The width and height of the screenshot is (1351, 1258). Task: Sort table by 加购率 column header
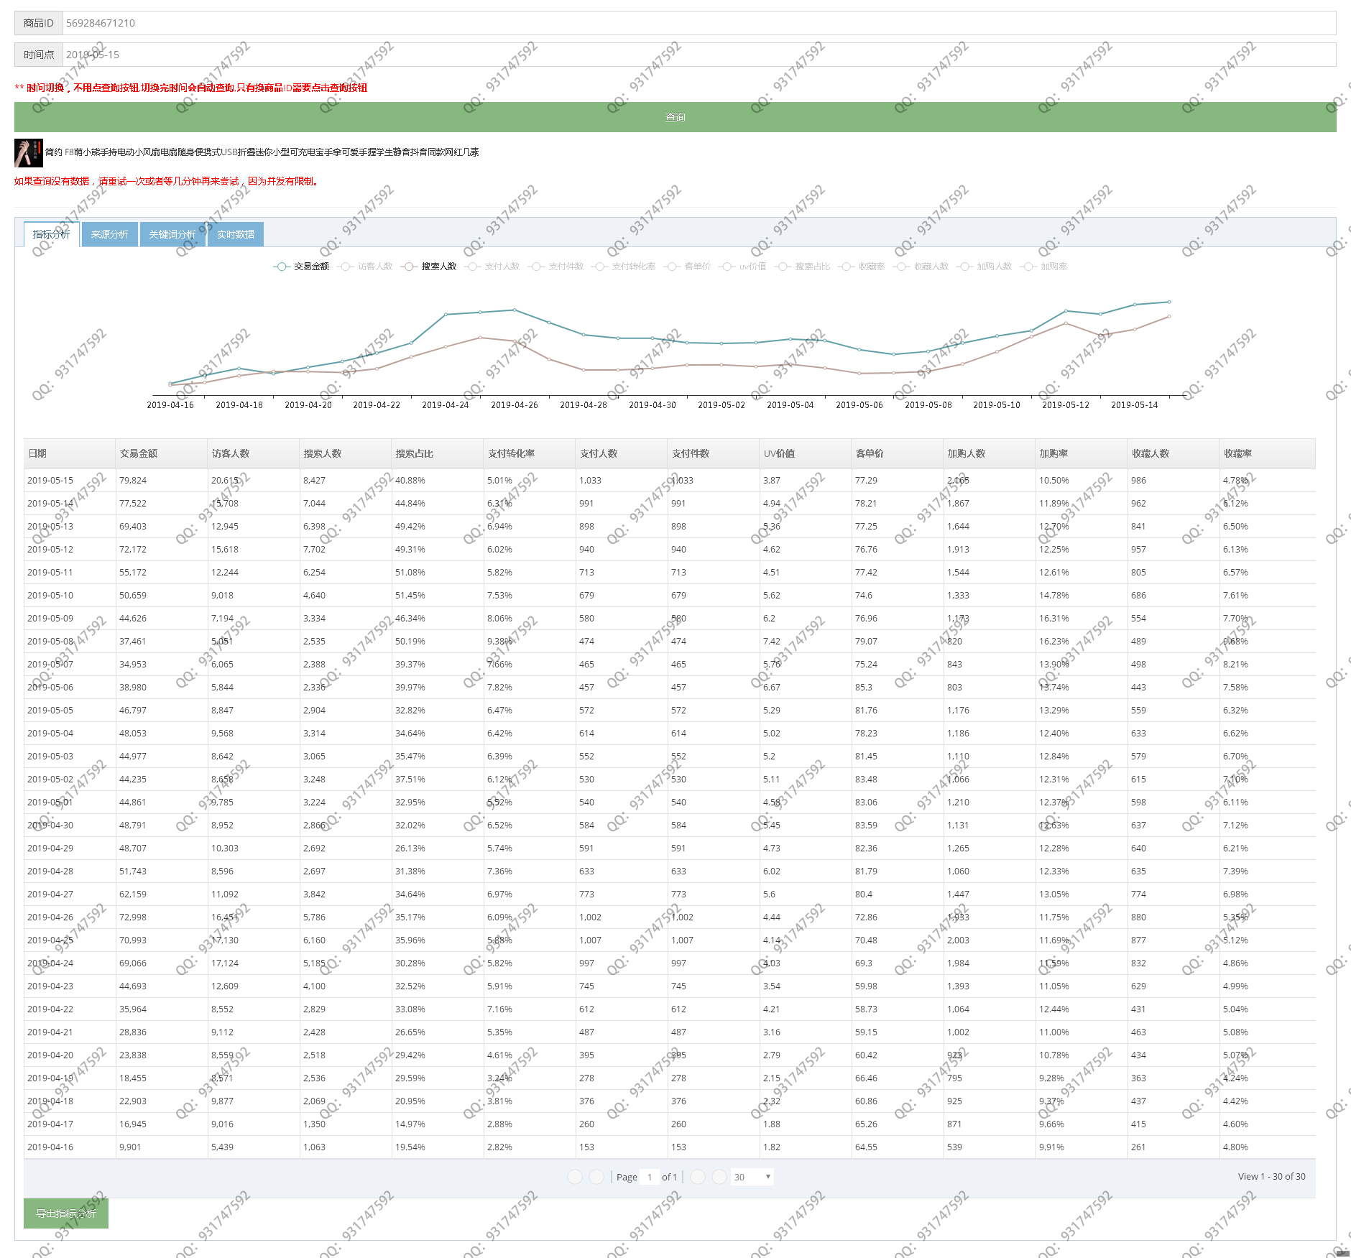click(1082, 453)
